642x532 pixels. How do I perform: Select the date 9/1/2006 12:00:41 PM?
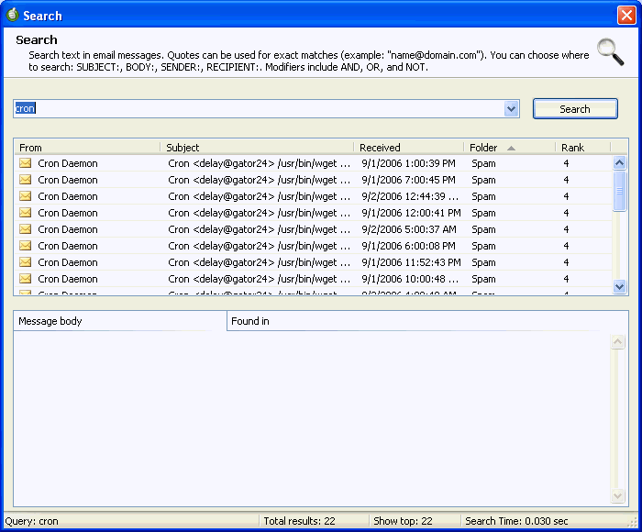point(411,213)
